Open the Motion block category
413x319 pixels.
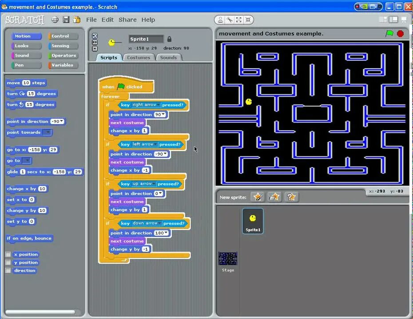[26, 36]
